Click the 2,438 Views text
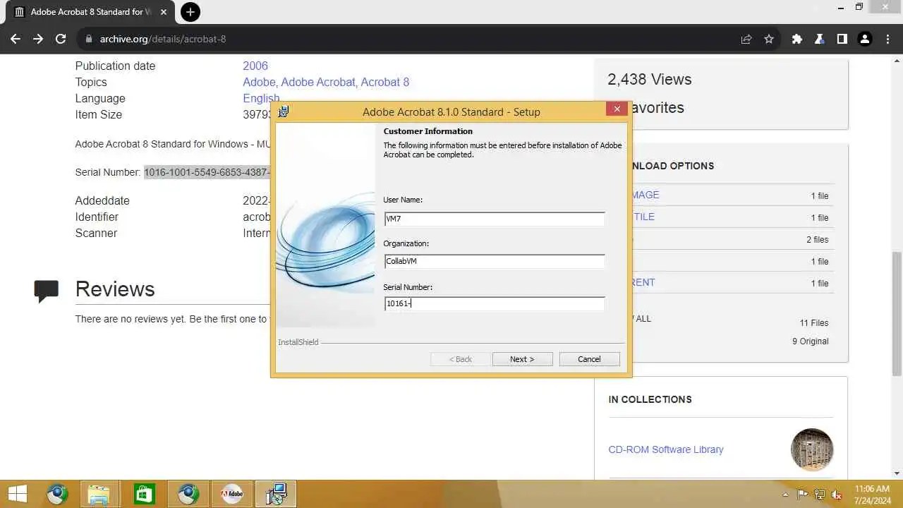Viewport: 903px width, 508px height. (x=650, y=79)
